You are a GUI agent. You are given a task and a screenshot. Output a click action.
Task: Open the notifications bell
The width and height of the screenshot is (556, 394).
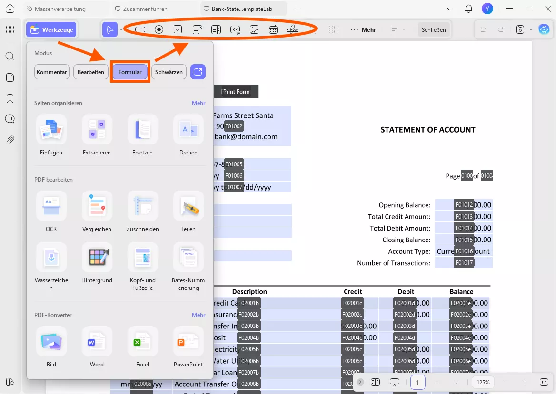468,9
